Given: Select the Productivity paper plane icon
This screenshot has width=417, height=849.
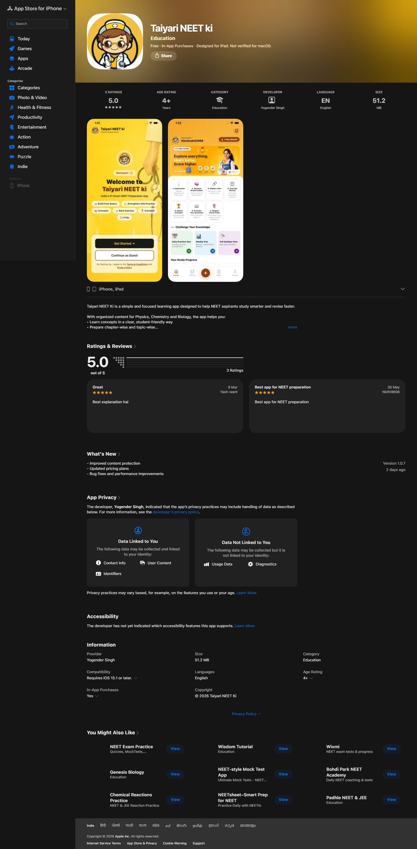Looking at the screenshot, I should (12, 117).
